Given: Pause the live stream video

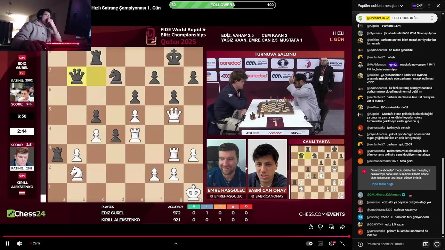Looking at the screenshot, I should pyautogui.click(x=7, y=243).
